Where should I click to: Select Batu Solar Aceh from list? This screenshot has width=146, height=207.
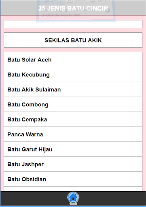tap(73, 59)
